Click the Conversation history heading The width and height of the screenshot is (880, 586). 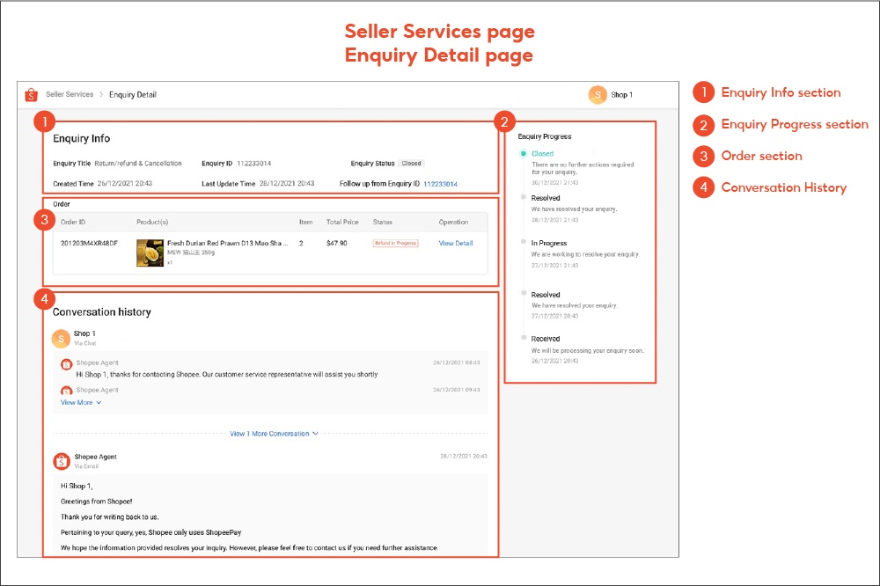[101, 312]
